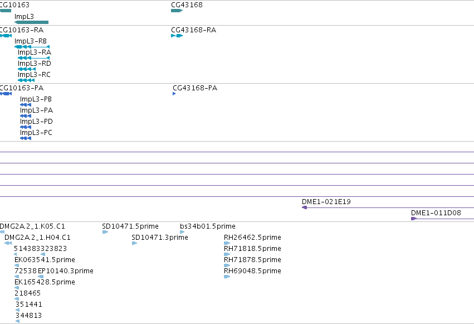Select the SD10471.5prime EST arrow

point(105,232)
